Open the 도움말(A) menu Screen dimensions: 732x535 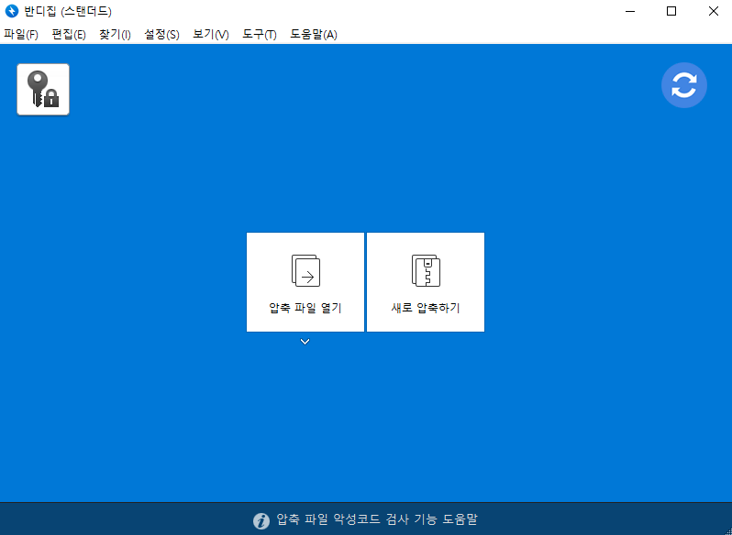tap(313, 35)
